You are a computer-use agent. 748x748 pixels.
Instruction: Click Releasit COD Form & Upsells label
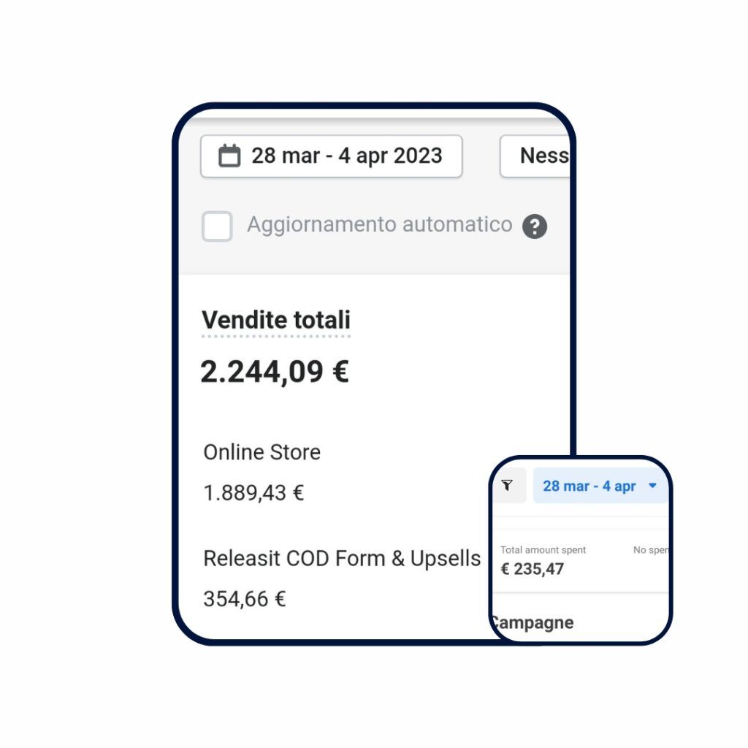(342, 559)
